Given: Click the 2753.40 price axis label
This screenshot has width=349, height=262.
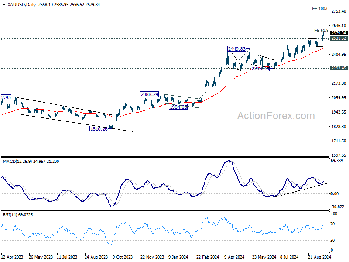Looking at the screenshot, I should tap(338, 11).
